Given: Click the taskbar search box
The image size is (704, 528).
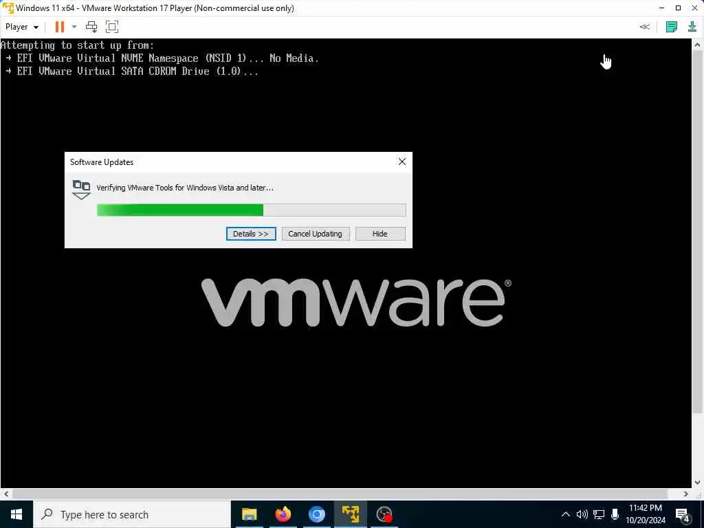Looking at the screenshot, I should pos(131,514).
